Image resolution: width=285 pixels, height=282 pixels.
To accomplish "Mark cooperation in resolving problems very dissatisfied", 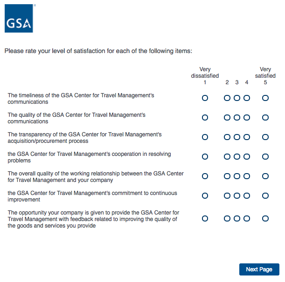I will (205, 157).
